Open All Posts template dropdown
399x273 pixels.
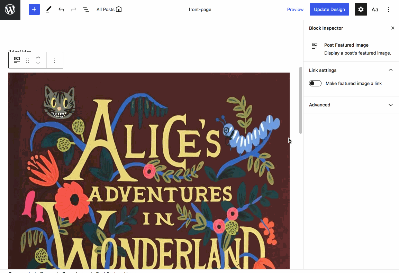pos(109,9)
